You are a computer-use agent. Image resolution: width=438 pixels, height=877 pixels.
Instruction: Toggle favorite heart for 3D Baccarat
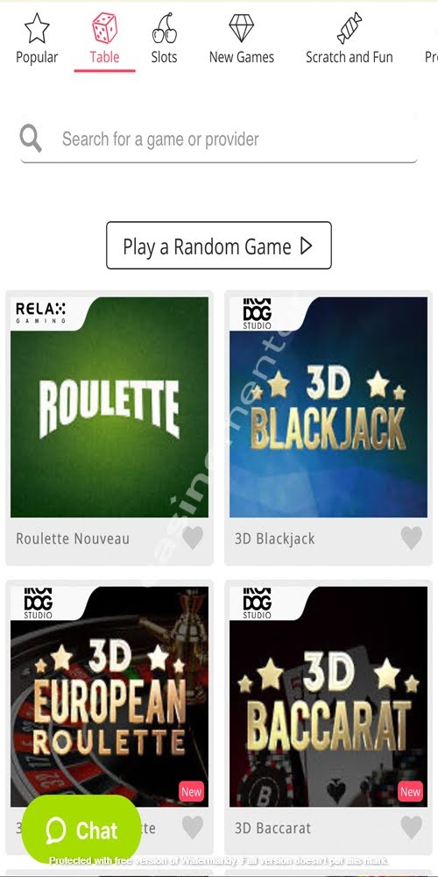pyautogui.click(x=412, y=827)
